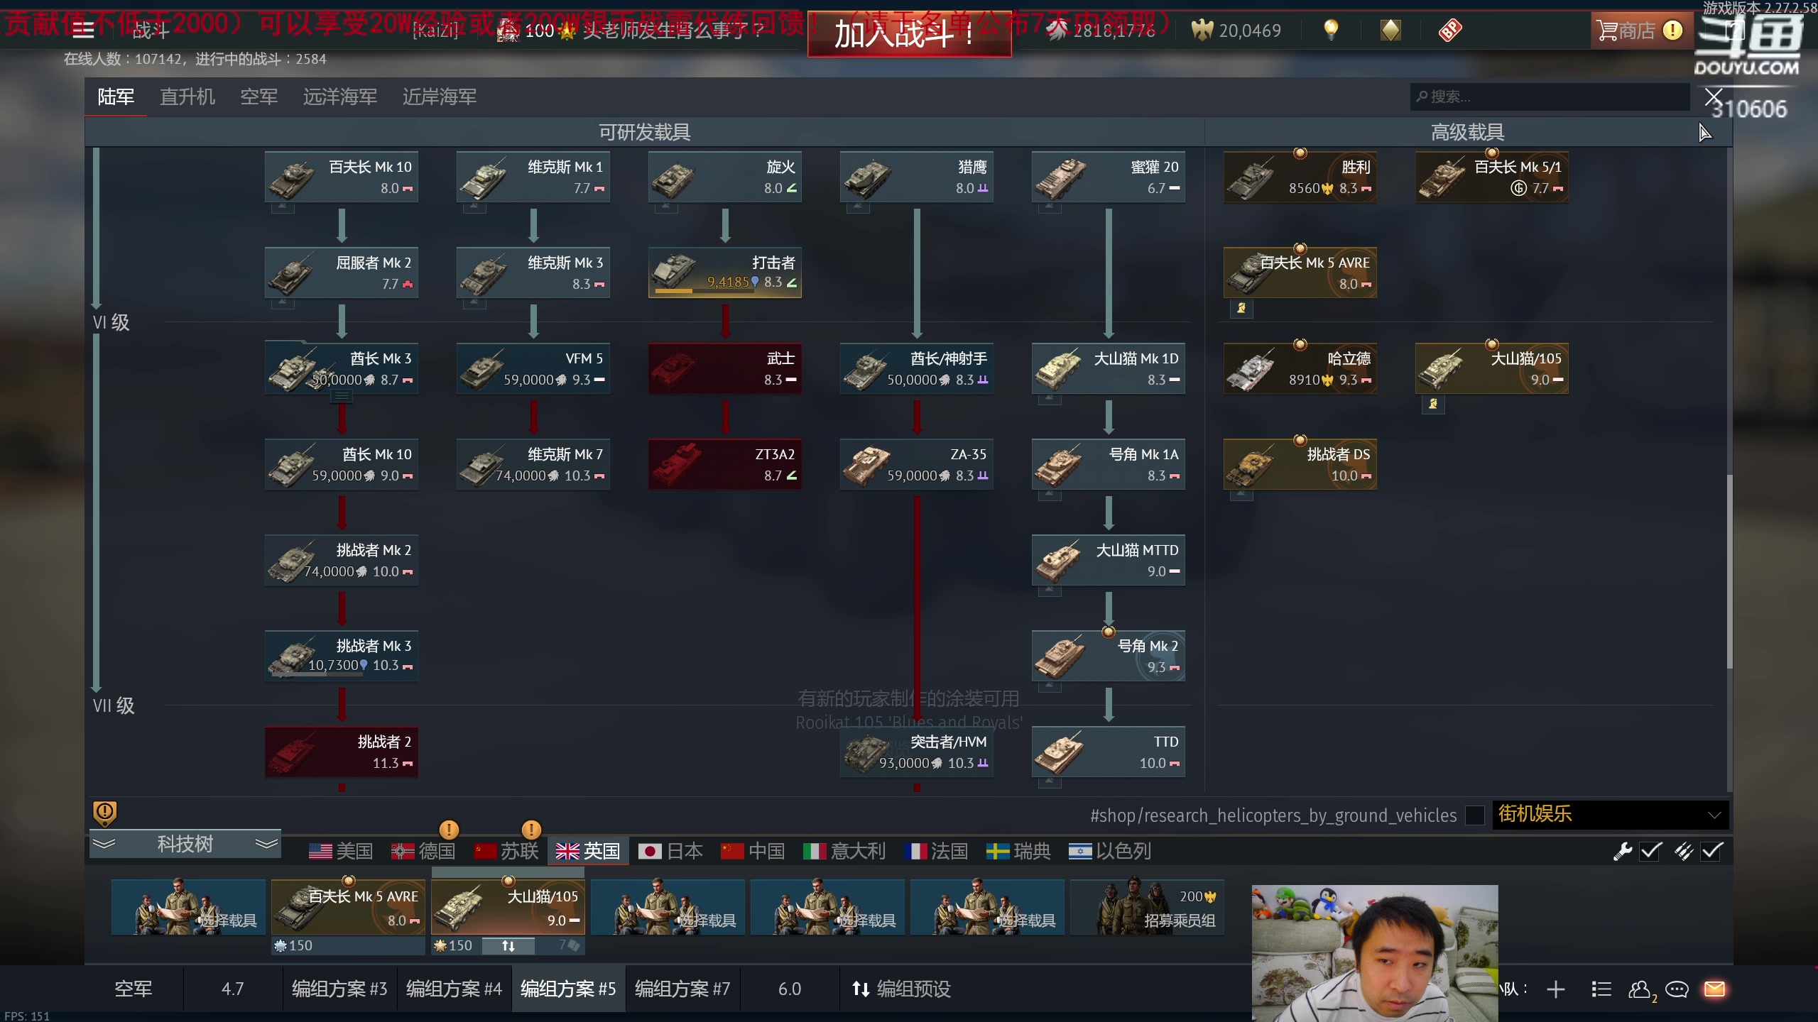Open the orange mail envelope icon
1818x1022 pixels.
[x=1714, y=989]
